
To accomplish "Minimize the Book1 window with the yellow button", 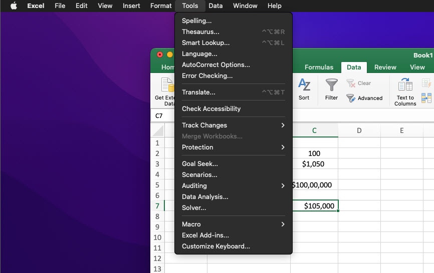I will coord(170,54).
